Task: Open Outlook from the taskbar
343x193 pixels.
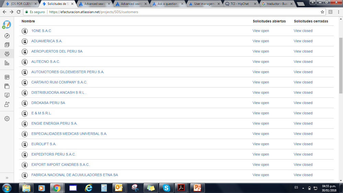Action: pos(119,188)
